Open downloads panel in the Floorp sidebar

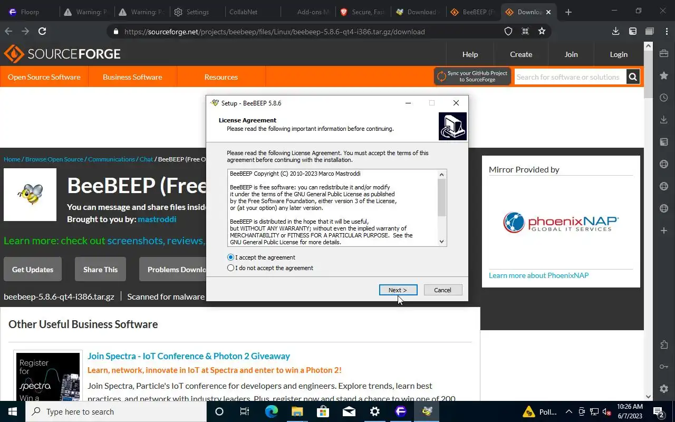click(664, 120)
